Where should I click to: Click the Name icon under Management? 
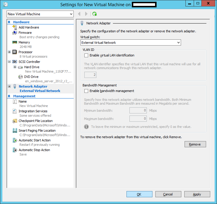point(15,101)
